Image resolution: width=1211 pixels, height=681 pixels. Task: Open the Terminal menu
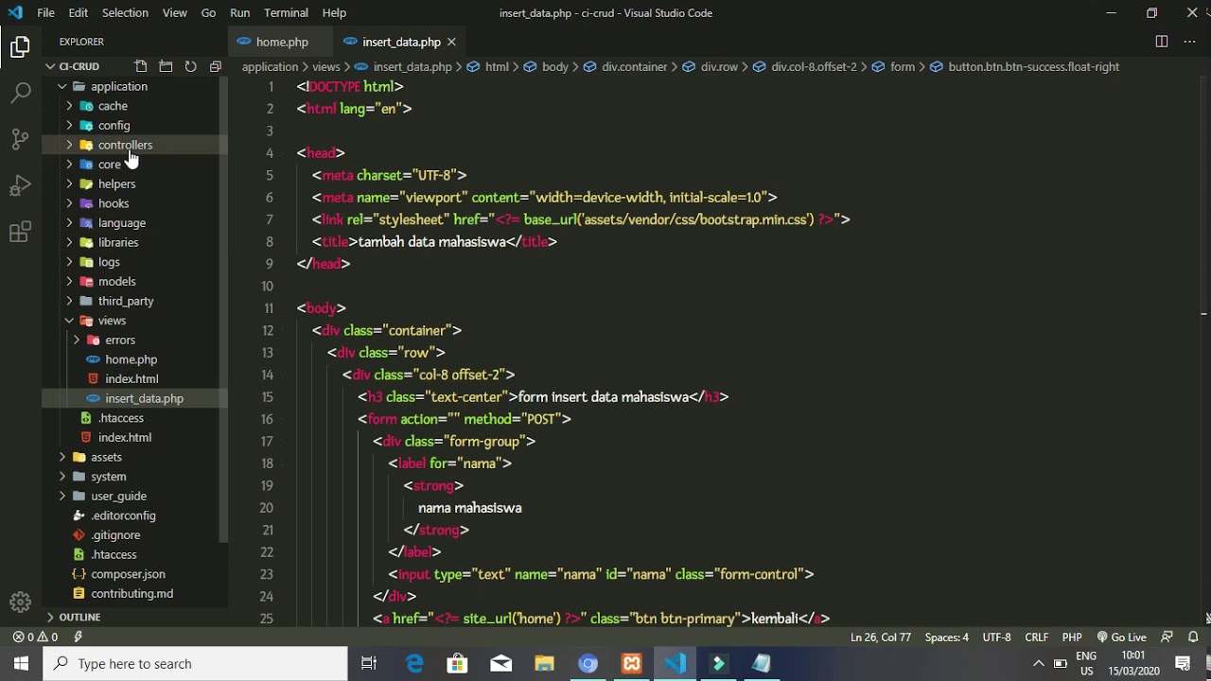click(286, 12)
